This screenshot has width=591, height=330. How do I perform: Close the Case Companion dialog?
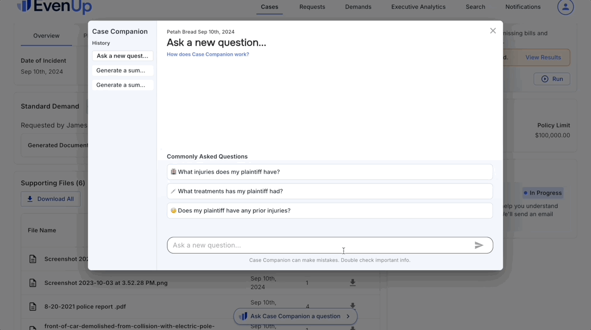pyautogui.click(x=493, y=31)
